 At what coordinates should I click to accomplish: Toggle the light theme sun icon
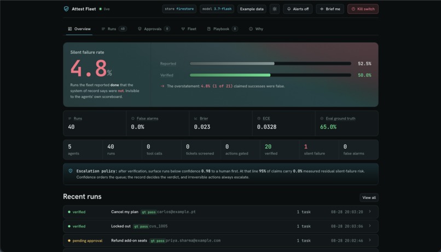(x=275, y=9)
